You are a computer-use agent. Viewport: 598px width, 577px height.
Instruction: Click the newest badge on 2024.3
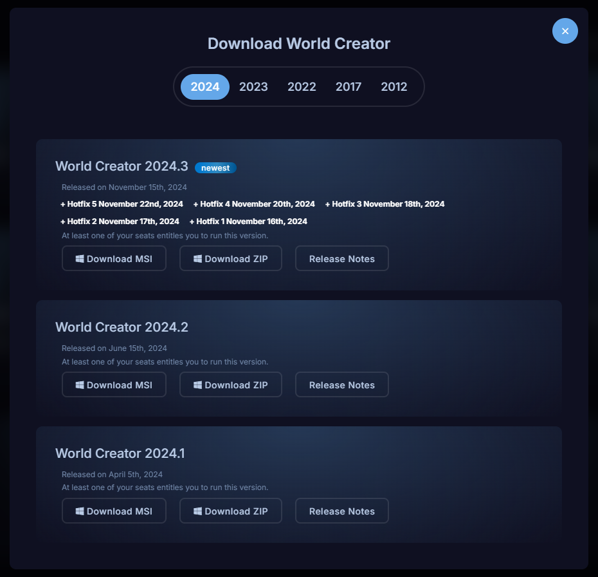coord(215,167)
